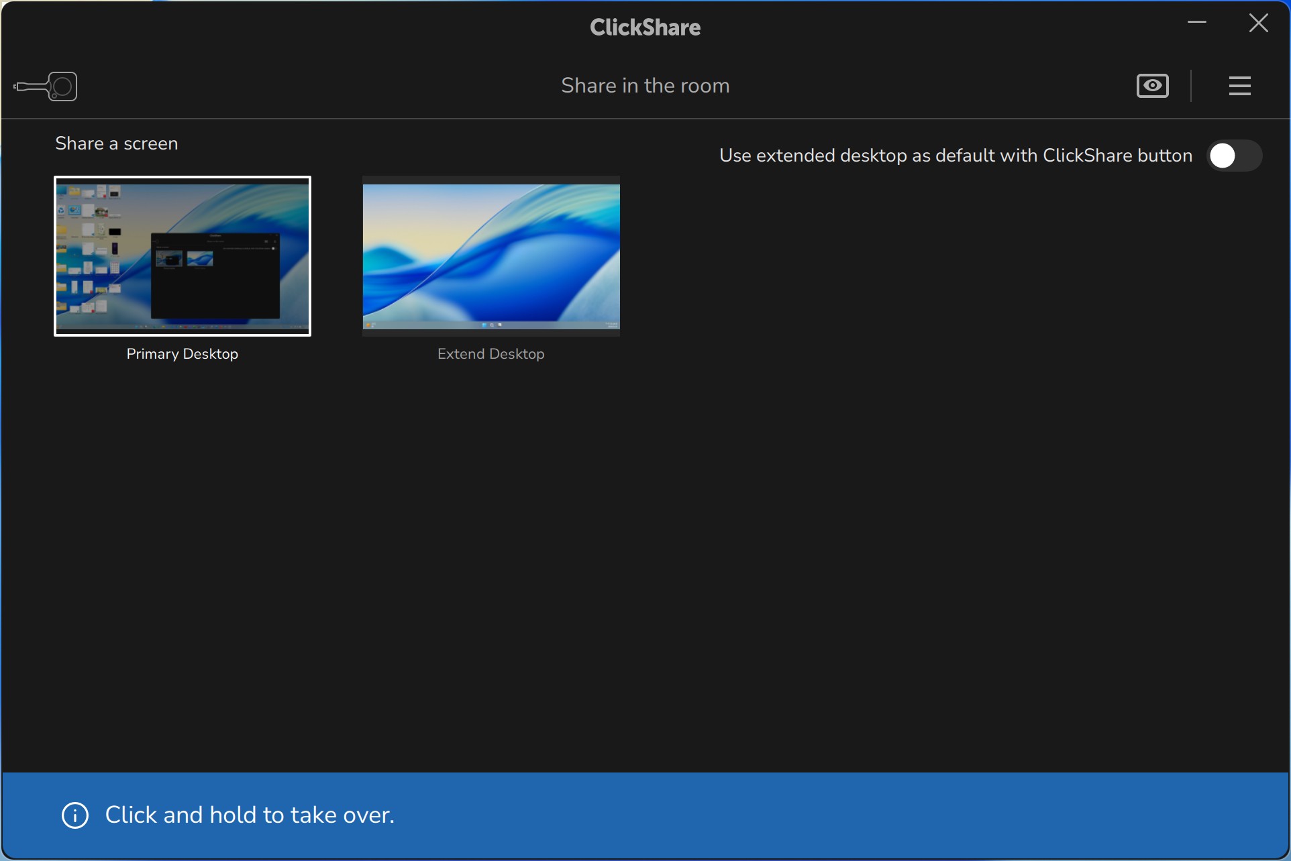Click the 'Use extended desktop as default' label
The width and height of the screenshot is (1291, 861).
956,156
